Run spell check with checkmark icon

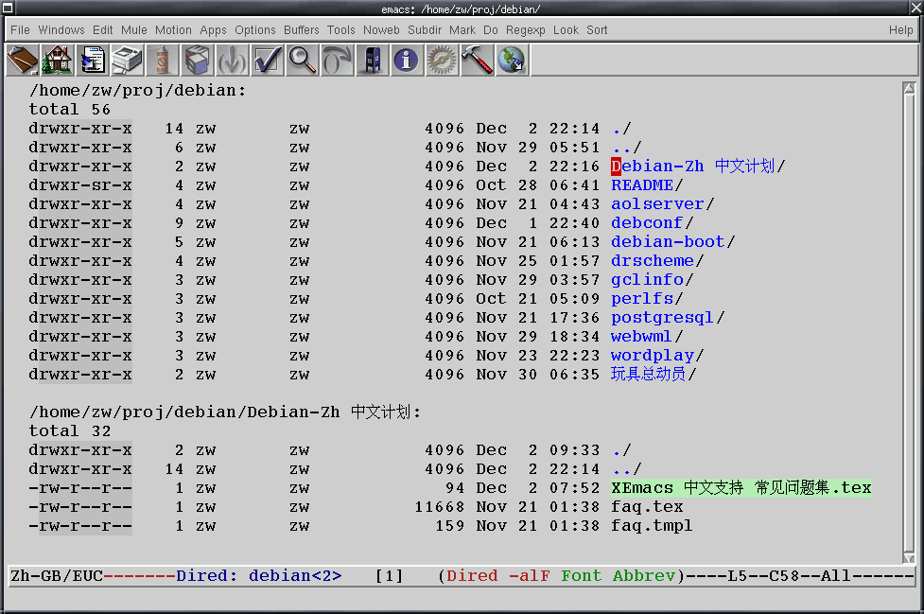[x=268, y=61]
